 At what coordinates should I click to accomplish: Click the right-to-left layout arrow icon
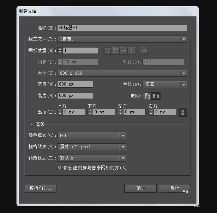(x=144, y=51)
